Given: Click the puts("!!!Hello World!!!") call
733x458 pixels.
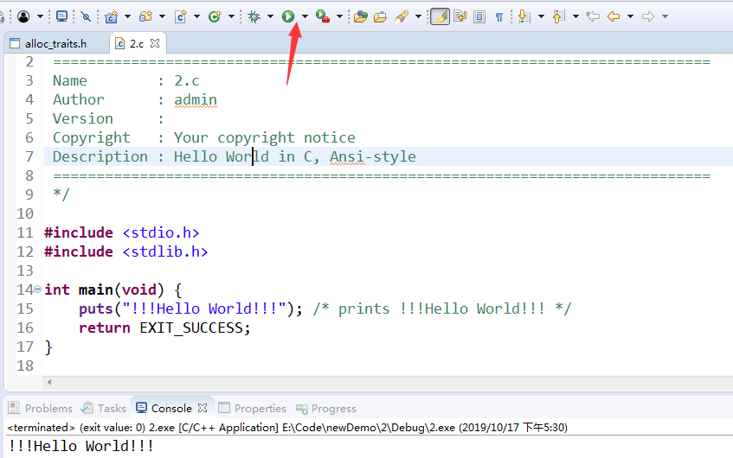Looking at the screenshot, I should pos(190,309).
